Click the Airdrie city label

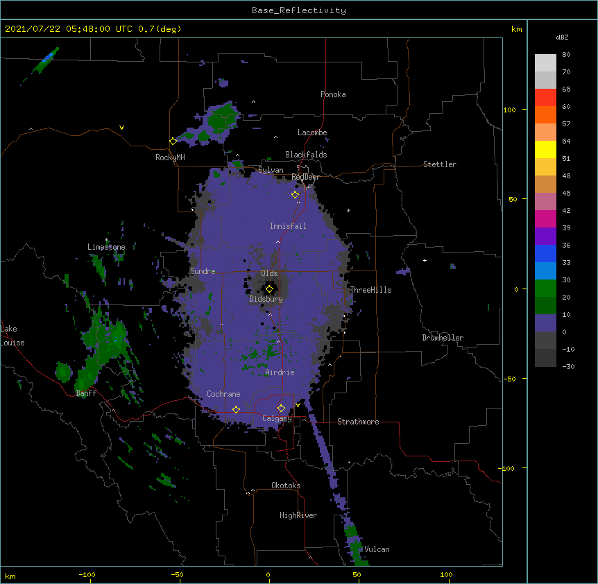[280, 372]
